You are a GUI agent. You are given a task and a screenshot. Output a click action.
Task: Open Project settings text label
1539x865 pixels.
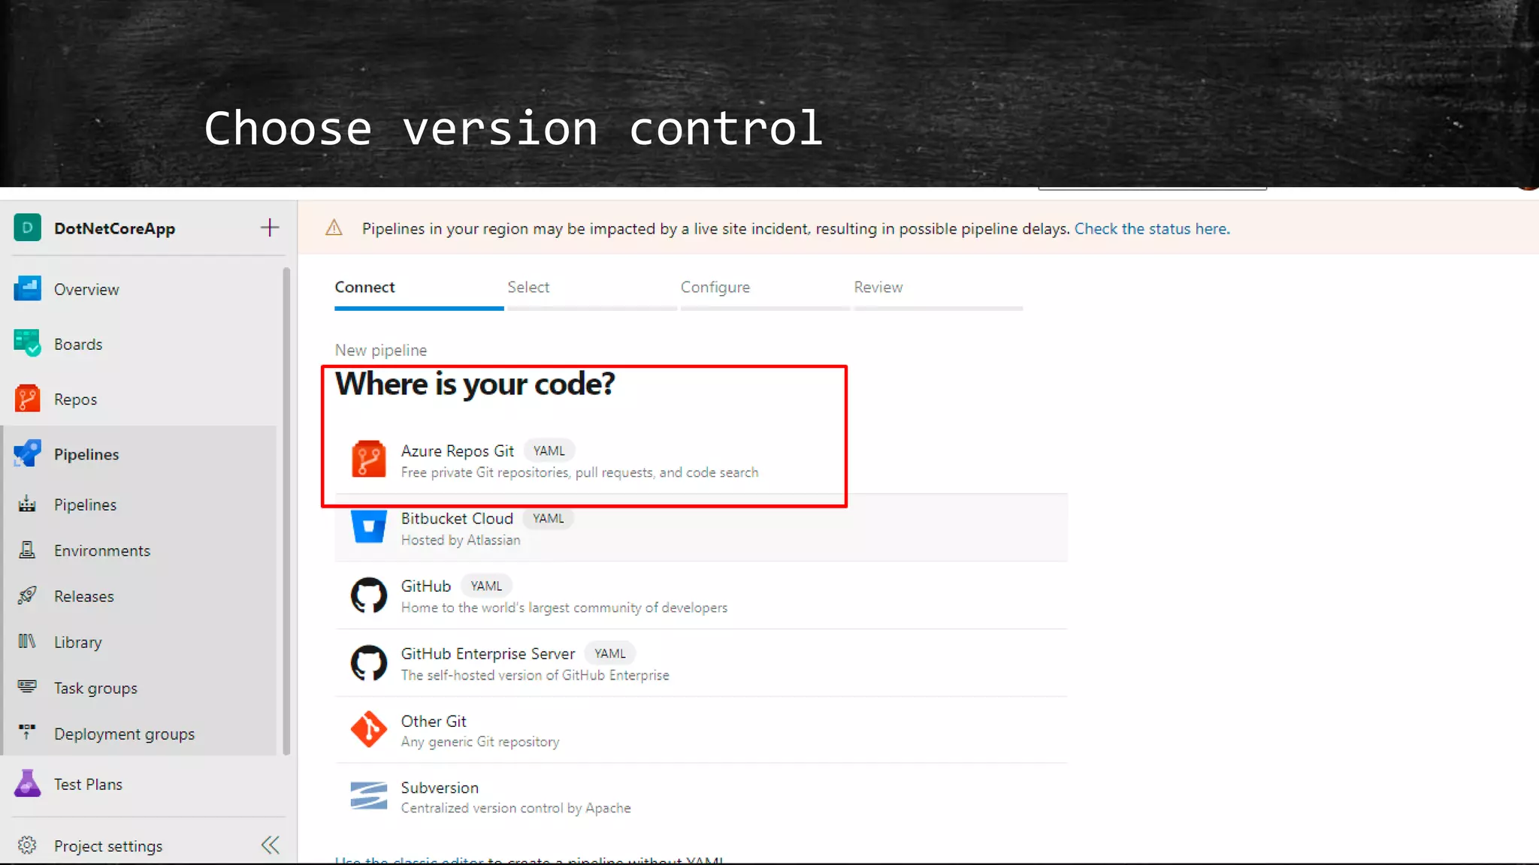(108, 845)
